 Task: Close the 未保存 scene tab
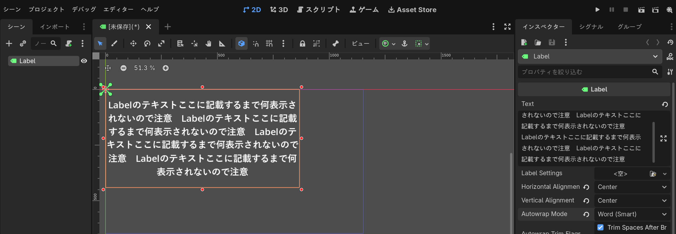[x=149, y=27]
